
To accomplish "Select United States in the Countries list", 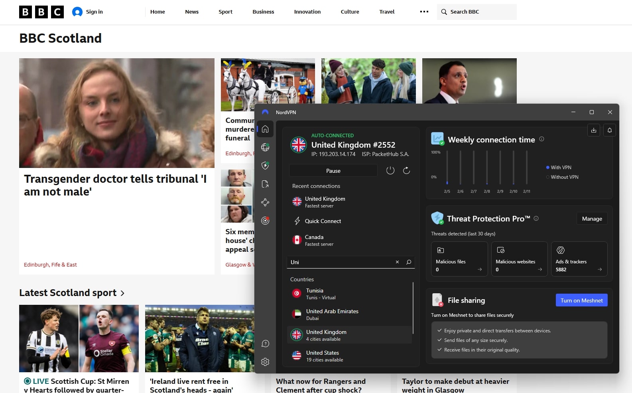I will pyautogui.click(x=349, y=356).
